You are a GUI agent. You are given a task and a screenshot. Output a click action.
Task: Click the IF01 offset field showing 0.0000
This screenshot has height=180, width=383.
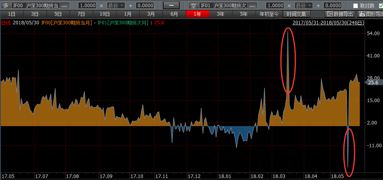point(333,6)
